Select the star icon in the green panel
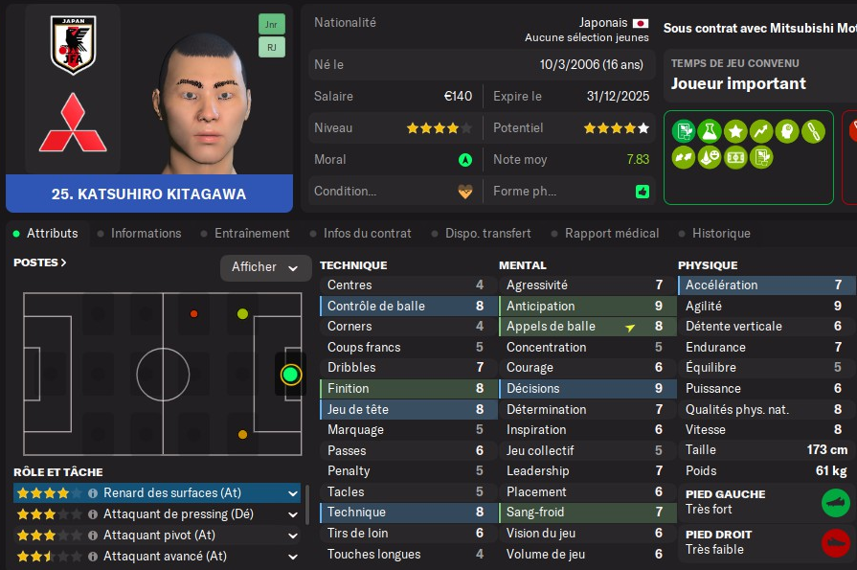Screen dimensions: 857x570 coord(735,130)
